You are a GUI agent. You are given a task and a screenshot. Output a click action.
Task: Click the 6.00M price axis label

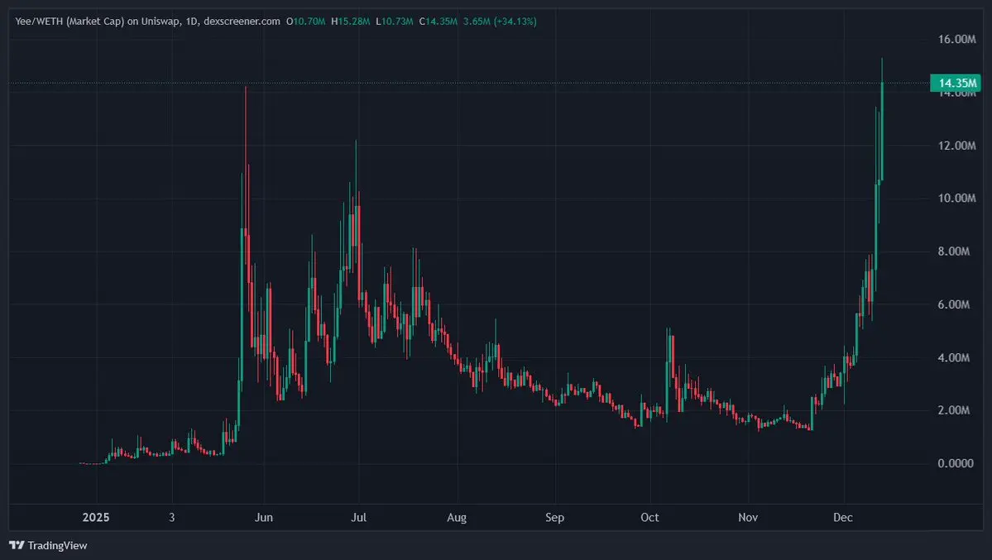pos(953,304)
